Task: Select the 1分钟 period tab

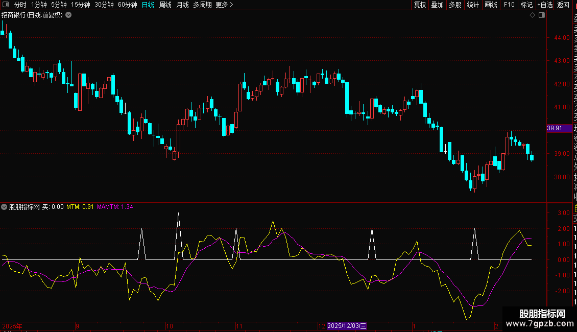Action: pos(39,5)
